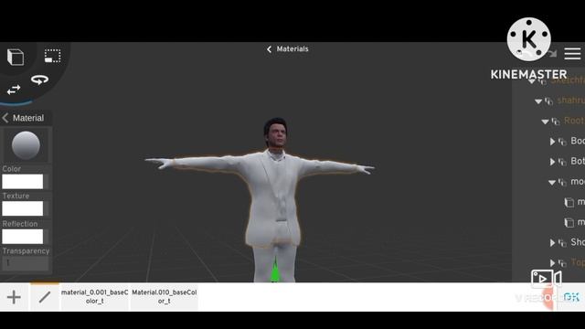Open the Color swatch picker

22,182
